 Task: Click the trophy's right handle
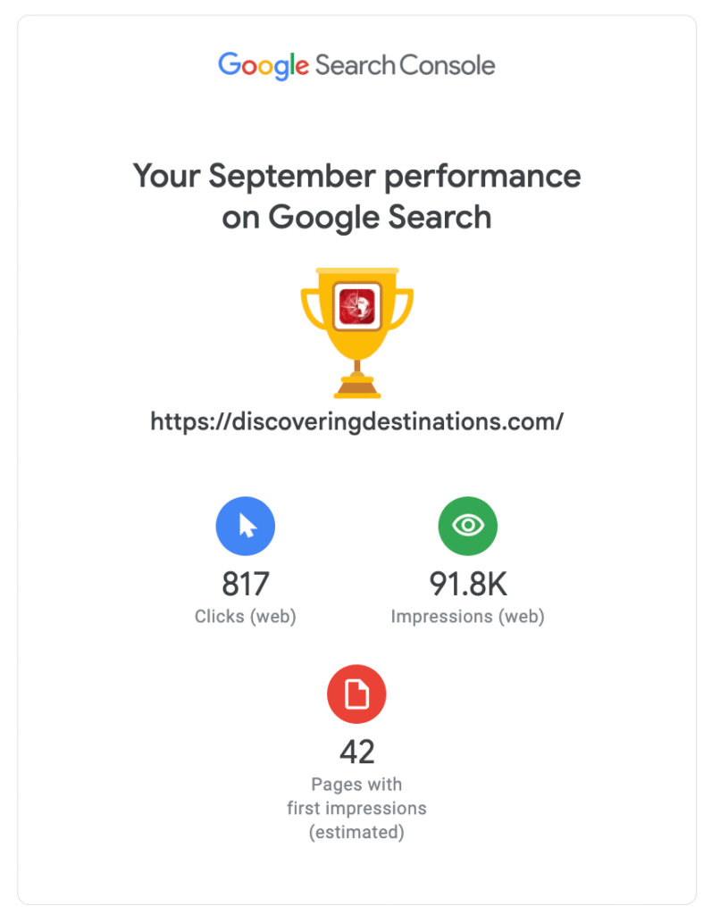[x=404, y=308]
